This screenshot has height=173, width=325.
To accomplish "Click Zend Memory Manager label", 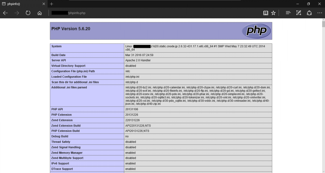I will pos(67,153).
